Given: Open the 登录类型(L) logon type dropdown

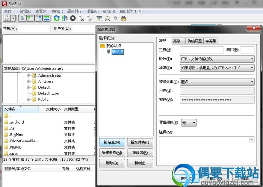Looking at the screenshot, I should [217, 82].
